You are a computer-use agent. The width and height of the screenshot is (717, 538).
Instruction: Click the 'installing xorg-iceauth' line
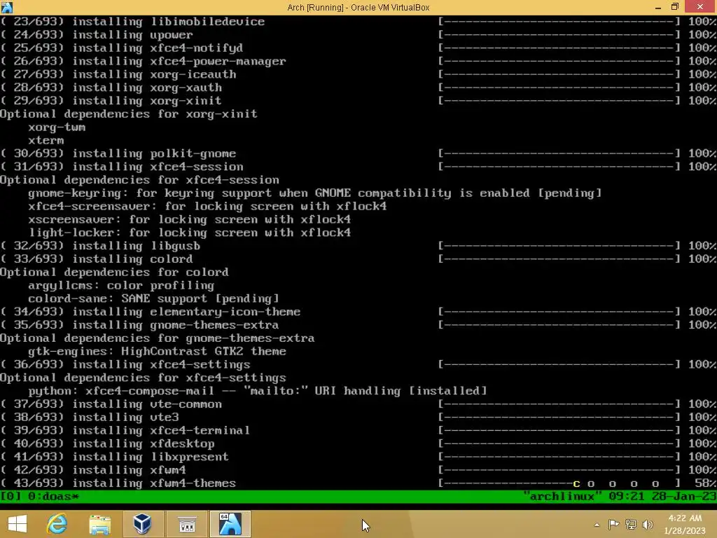point(118,74)
